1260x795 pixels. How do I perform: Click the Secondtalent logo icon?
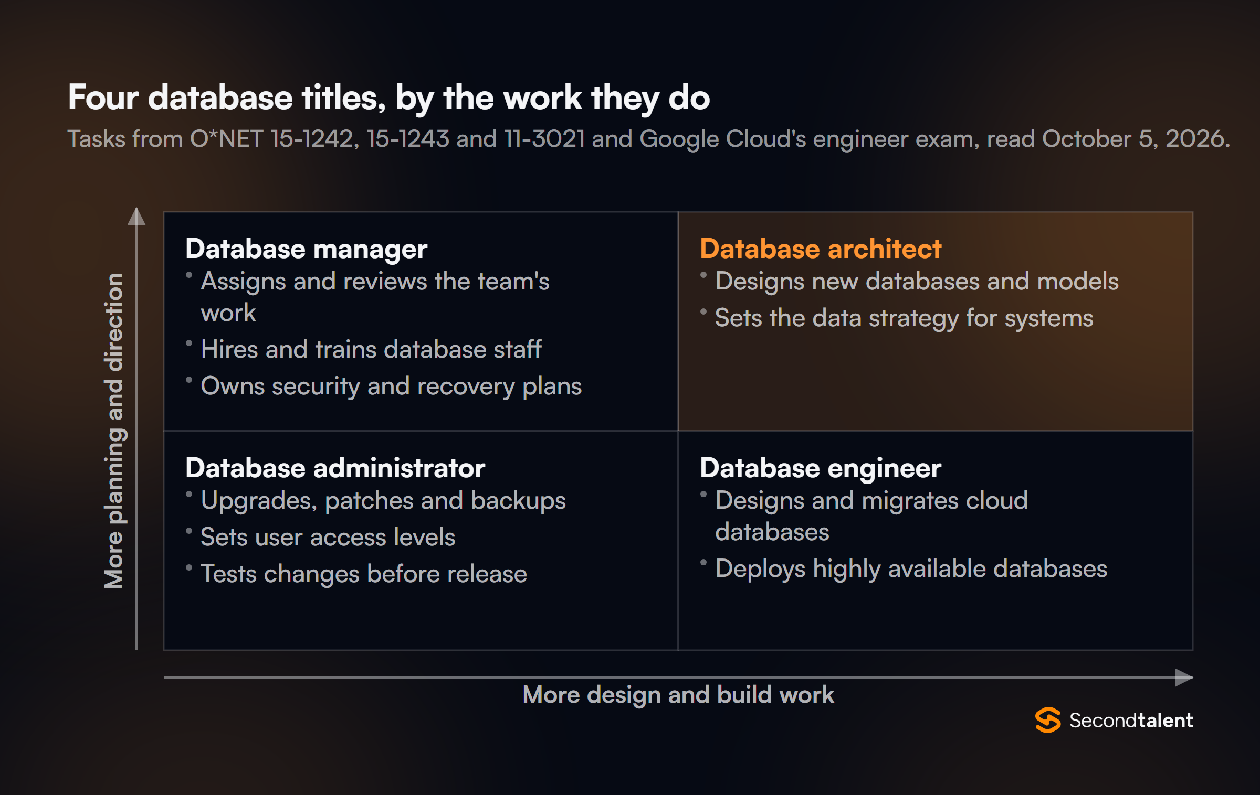(x=1047, y=720)
